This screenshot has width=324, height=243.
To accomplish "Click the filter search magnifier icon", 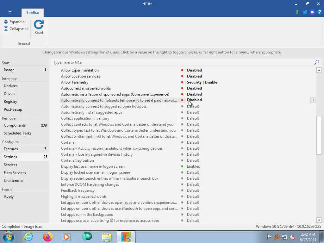I will click(316, 62).
